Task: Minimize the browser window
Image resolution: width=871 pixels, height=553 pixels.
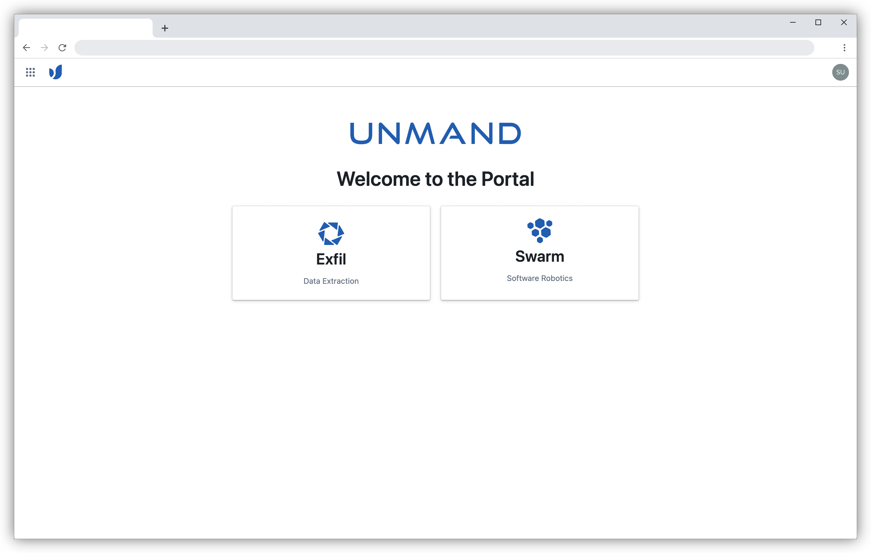Action: (x=793, y=22)
